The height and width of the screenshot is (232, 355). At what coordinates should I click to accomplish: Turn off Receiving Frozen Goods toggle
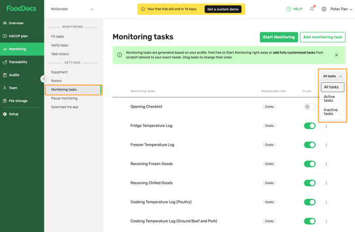(309, 164)
